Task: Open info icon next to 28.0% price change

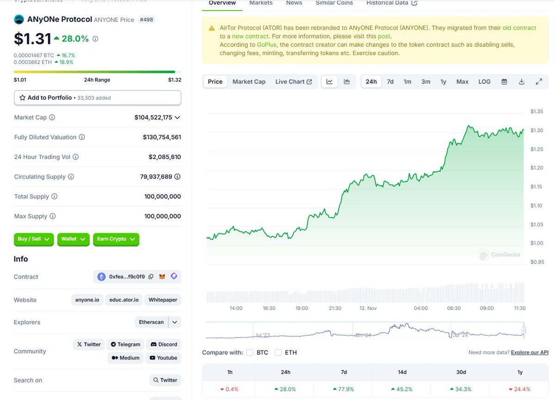Action: point(95,39)
